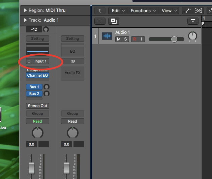This screenshot has height=179, width=212.
Task: Click 0.0 volume field on Audio 1 strip
Action: [x=31, y=144]
